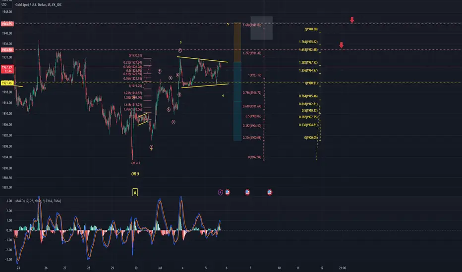This screenshot has width=462, height=272.
Task: Select the yellow 0.618(1912.51) extension label
Action: pos(308,104)
